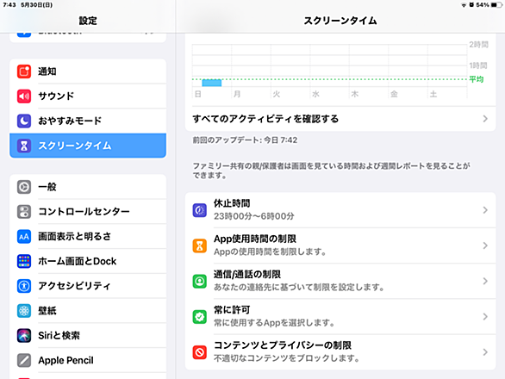Tap the 休止時間 purple icon
The width and height of the screenshot is (505, 379).
tap(200, 210)
